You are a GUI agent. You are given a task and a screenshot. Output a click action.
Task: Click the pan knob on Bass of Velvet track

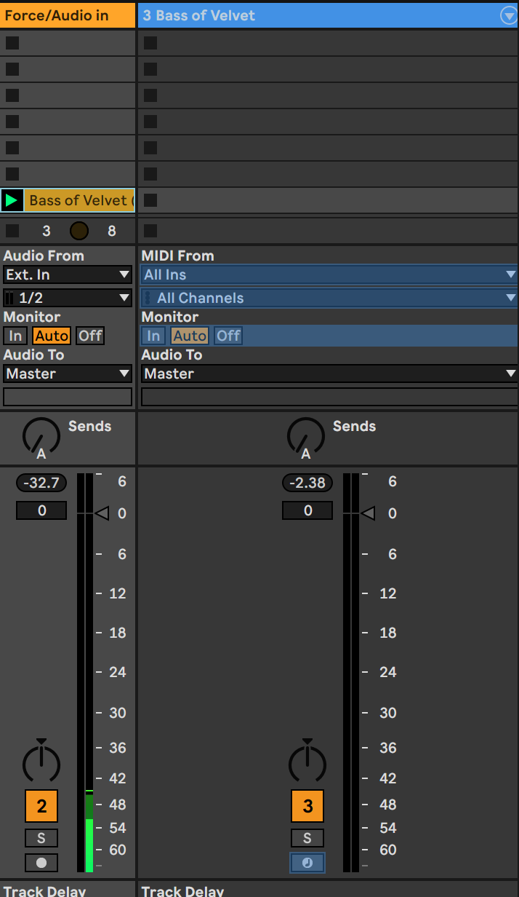pyautogui.click(x=307, y=762)
